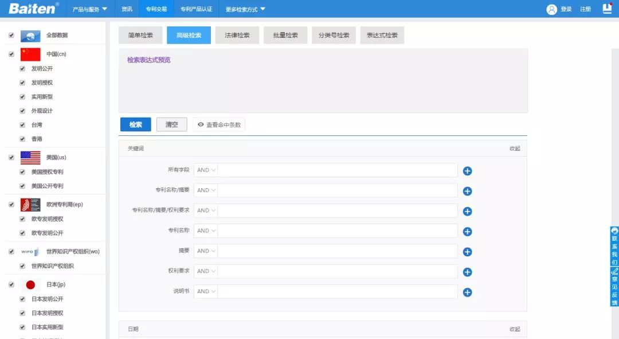
Task: Switch to the 法律检索 tab
Action: click(x=237, y=36)
